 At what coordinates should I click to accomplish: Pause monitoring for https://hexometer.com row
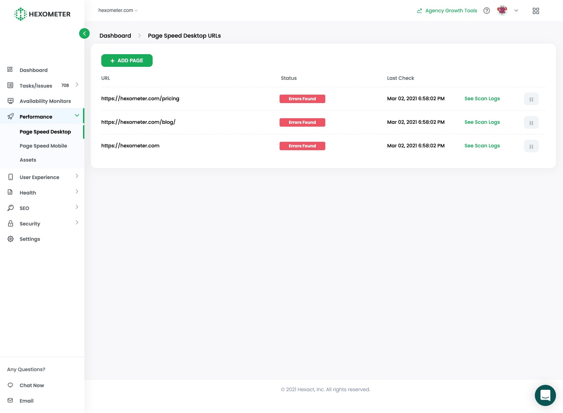[531, 146]
